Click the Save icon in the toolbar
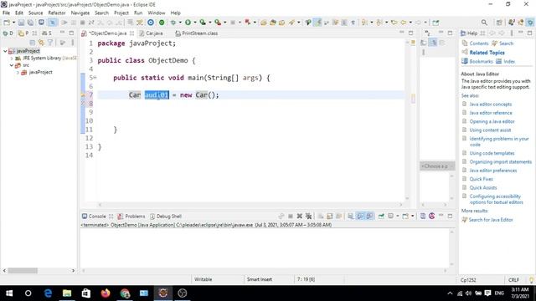The image size is (536, 301). click(x=21, y=23)
